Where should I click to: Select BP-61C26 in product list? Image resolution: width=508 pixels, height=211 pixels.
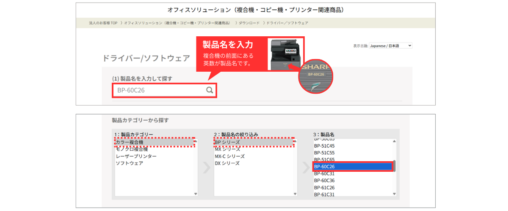324,187
